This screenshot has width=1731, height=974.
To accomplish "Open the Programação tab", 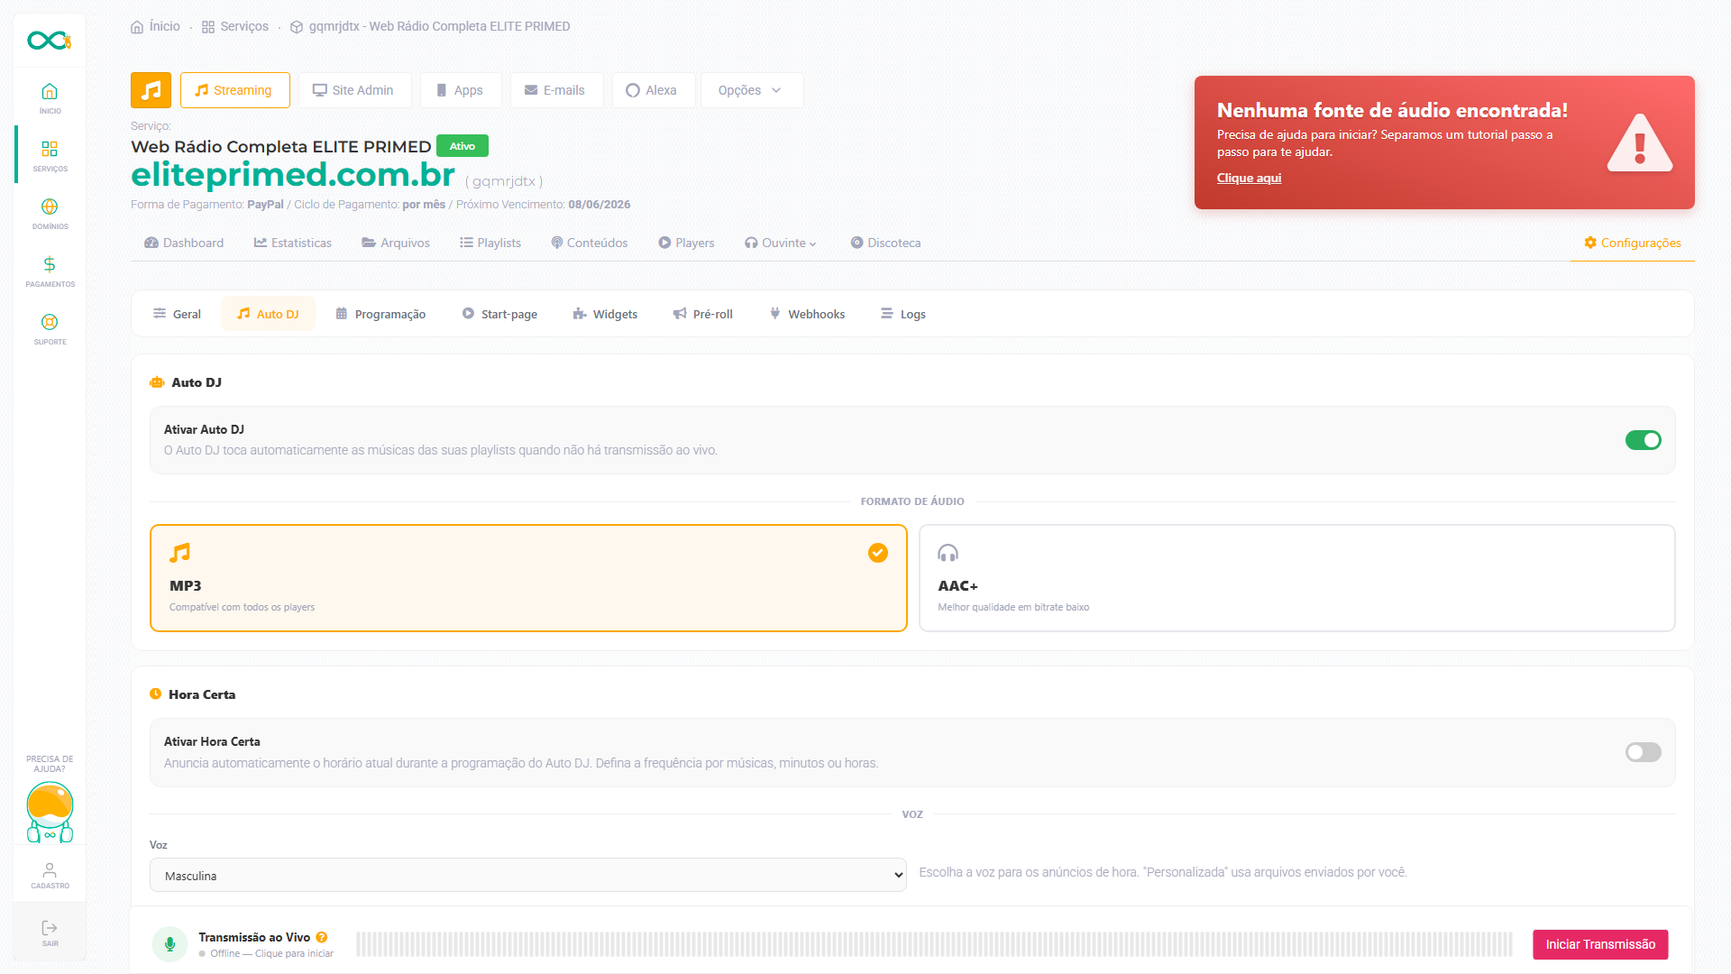I will [380, 314].
